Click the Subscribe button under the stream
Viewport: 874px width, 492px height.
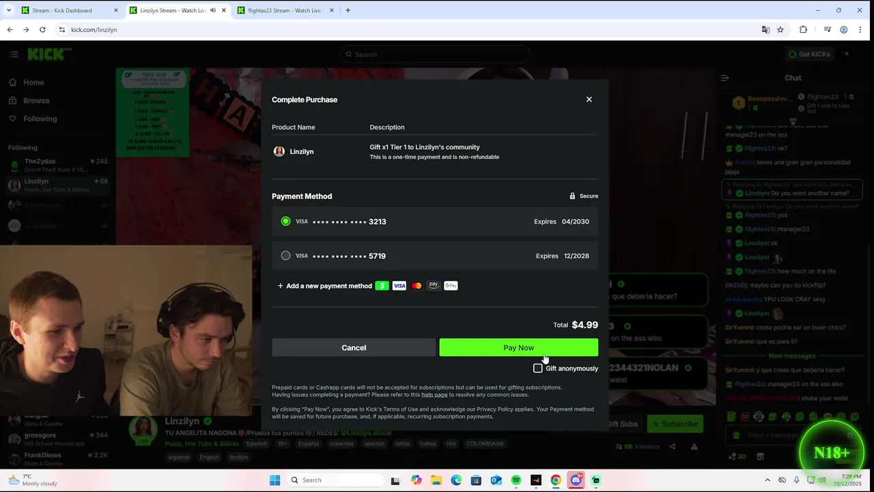(x=674, y=424)
